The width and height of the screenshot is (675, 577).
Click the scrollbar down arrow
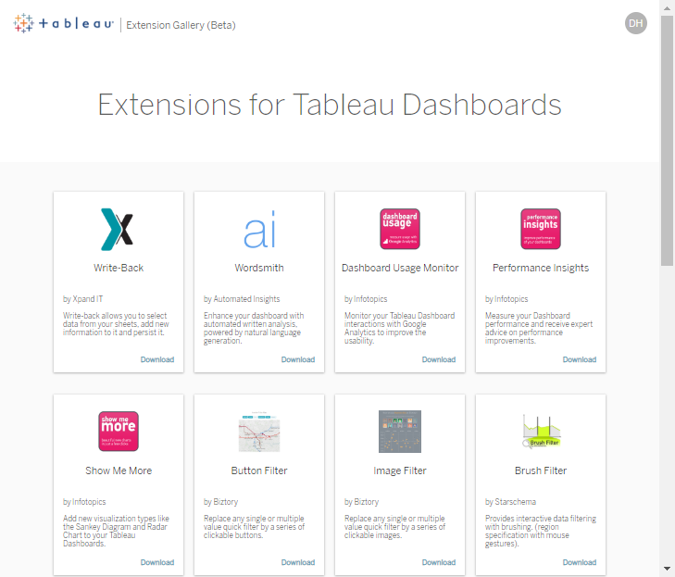click(x=668, y=568)
